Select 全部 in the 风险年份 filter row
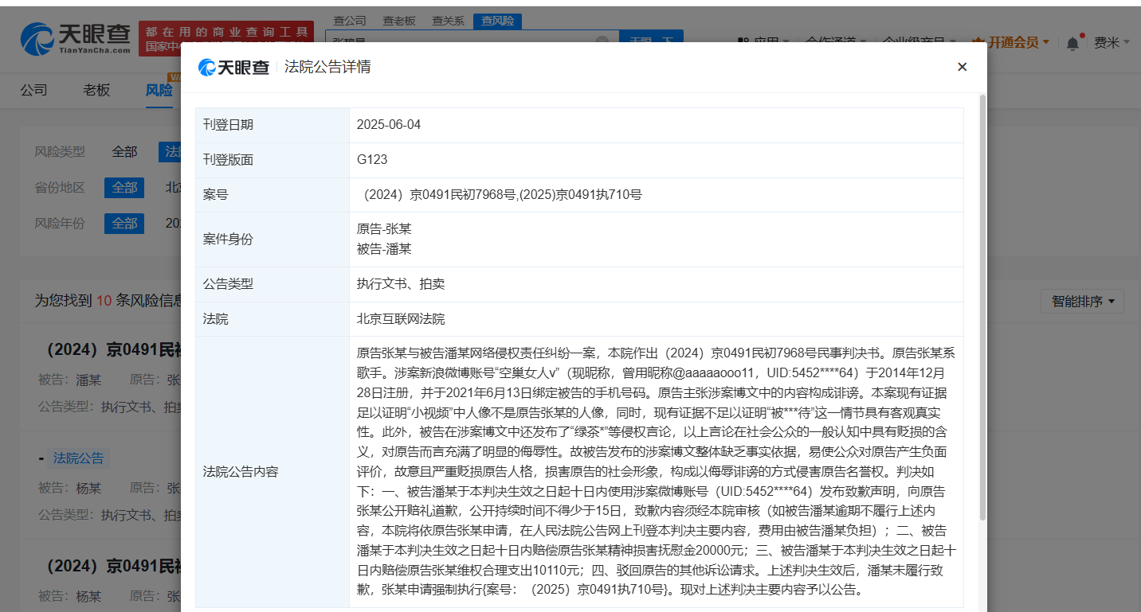 [x=124, y=224]
